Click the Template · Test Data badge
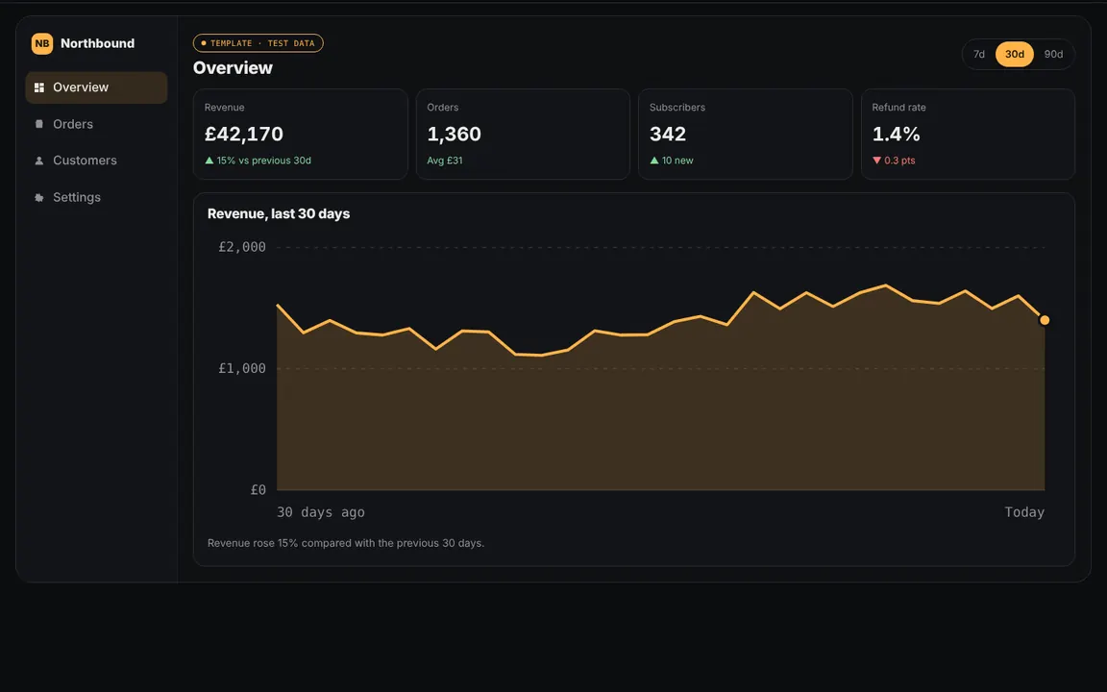The width and height of the screenshot is (1107, 692). point(258,43)
